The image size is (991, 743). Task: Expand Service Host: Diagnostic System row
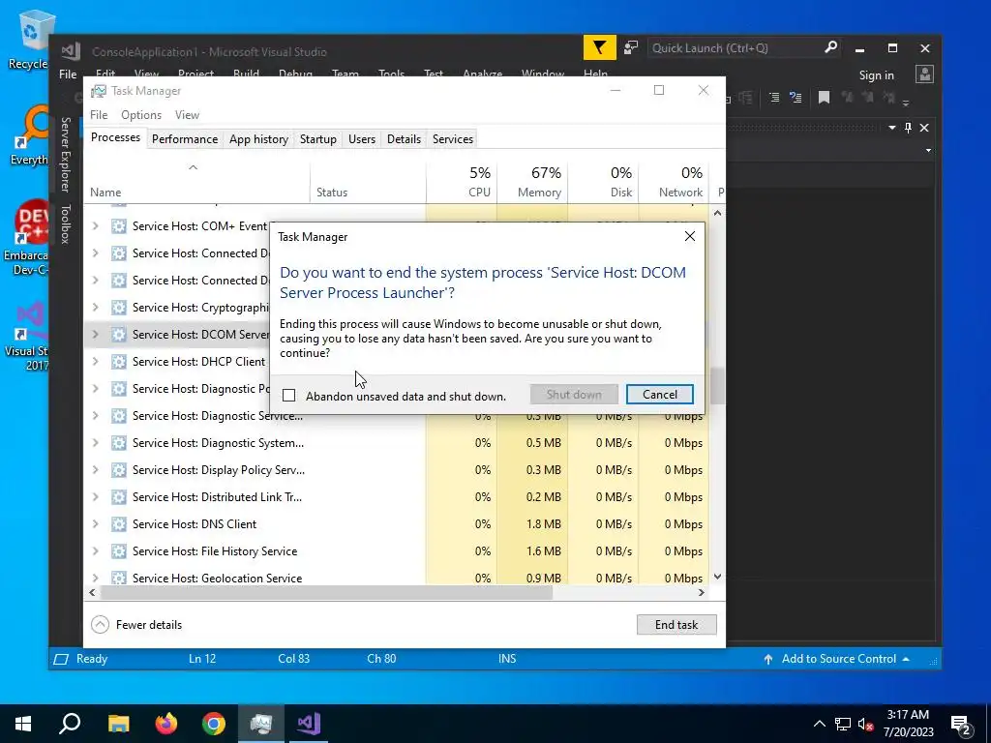[96, 442]
